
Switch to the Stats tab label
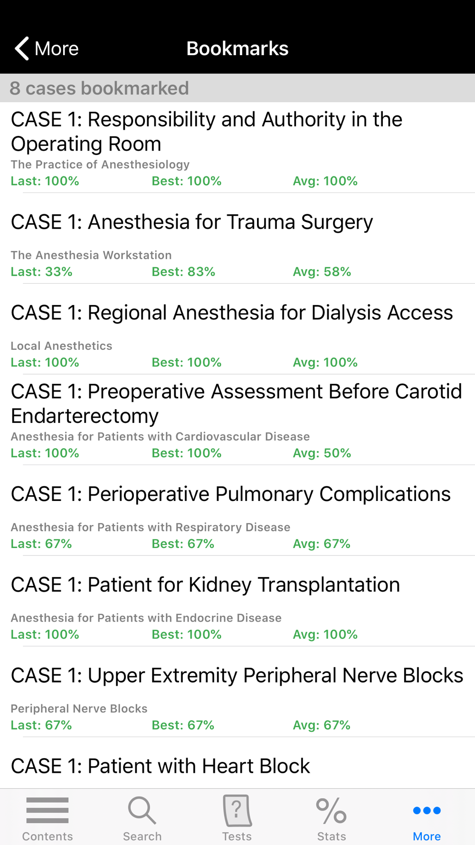point(332,836)
